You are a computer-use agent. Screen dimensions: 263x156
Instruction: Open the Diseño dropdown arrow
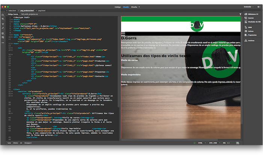(x=139, y=7)
